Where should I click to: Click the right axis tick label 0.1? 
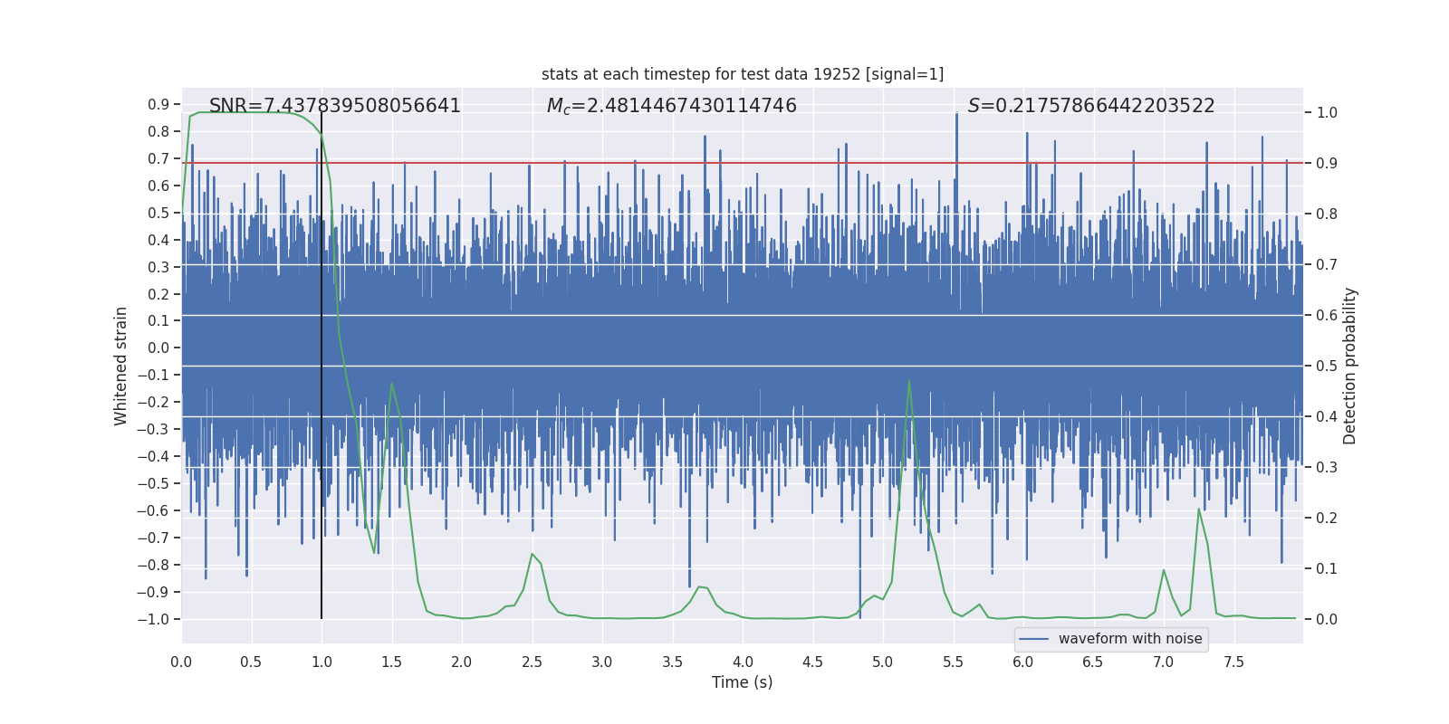[x=1327, y=569]
